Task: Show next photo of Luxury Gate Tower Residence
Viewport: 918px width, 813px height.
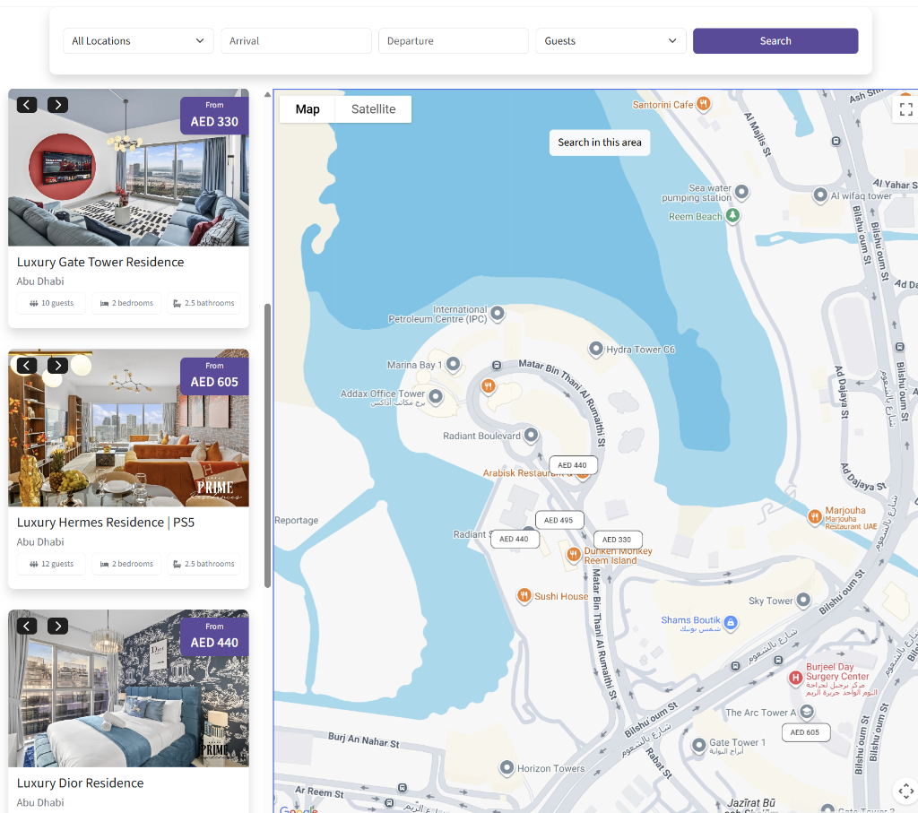Action: pyautogui.click(x=57, y=105)
